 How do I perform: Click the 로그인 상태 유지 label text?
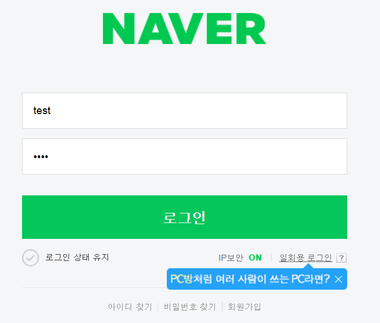click(77, 257)
